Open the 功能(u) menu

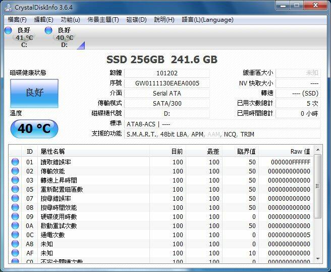point(70,20)
